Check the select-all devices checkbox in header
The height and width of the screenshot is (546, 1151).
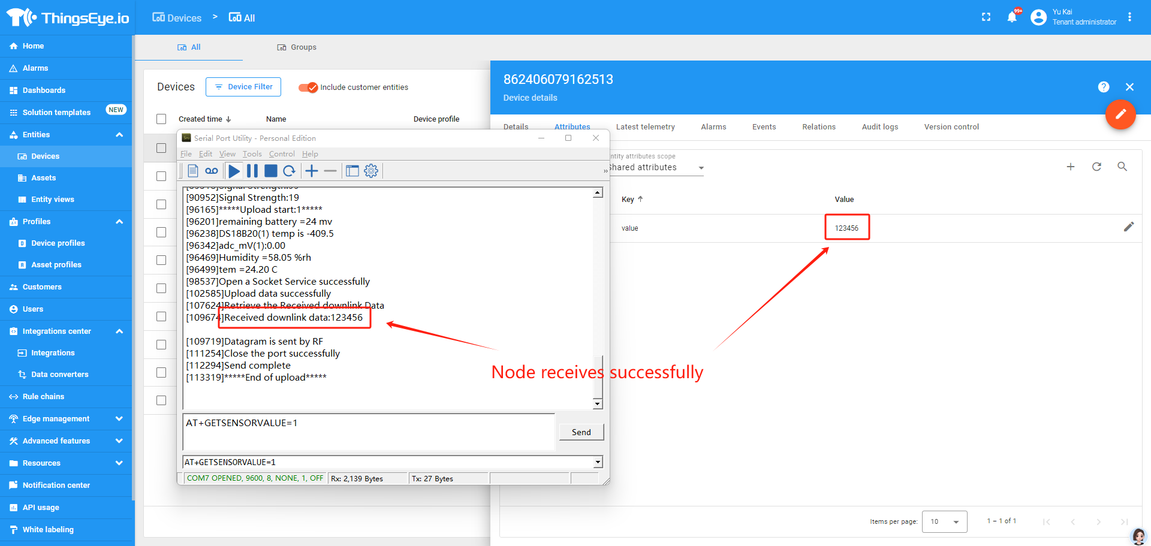pos(161,119)
